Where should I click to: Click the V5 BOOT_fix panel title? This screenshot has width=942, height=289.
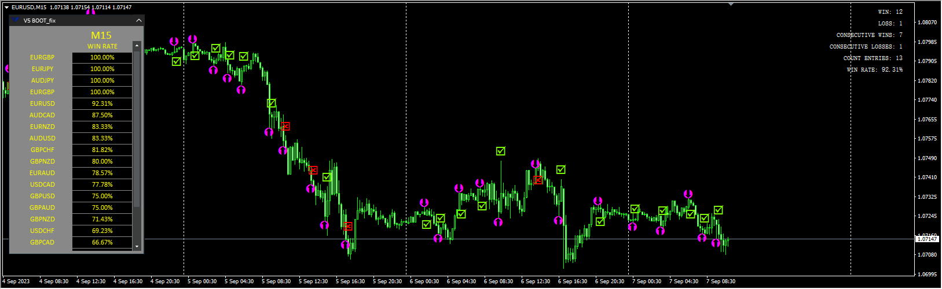pyautogui.click(x=39, y=20)
